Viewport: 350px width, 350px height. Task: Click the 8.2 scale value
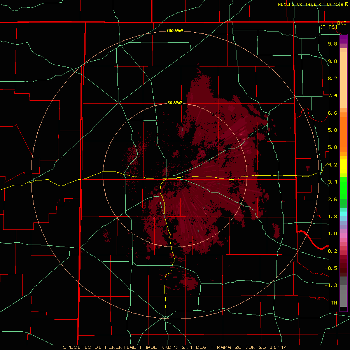(332, 78)
